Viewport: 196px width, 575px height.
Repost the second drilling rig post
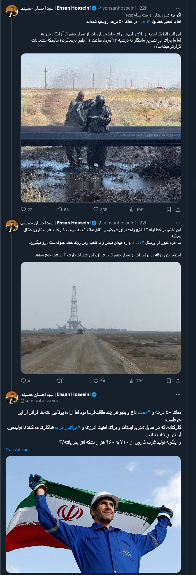60,381
